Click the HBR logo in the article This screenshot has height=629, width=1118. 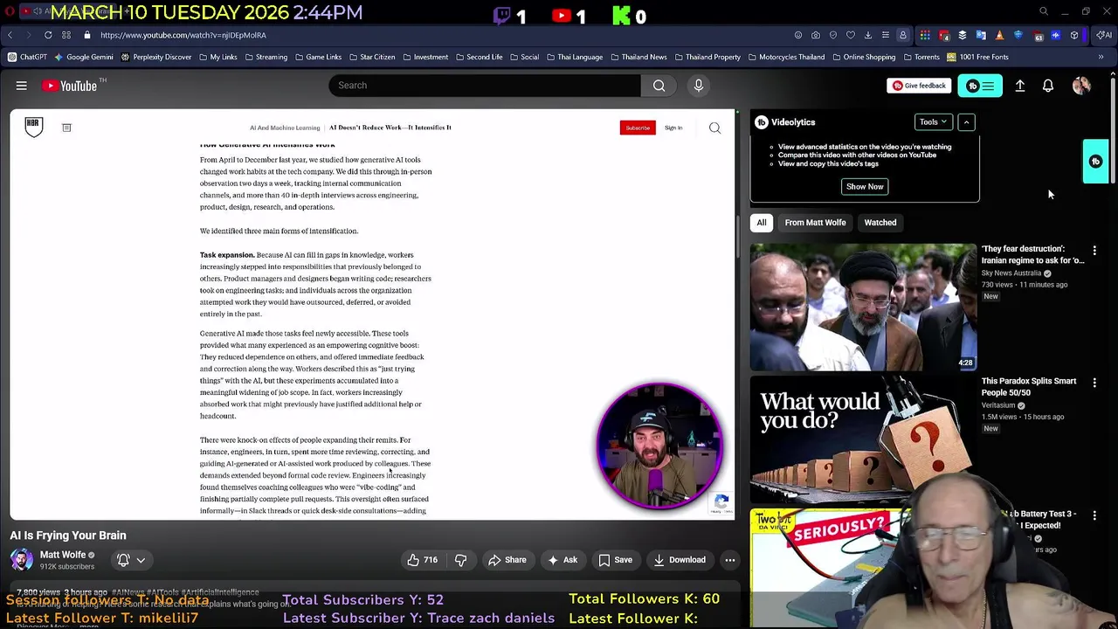pyautogui.click(x=33, y=128)
